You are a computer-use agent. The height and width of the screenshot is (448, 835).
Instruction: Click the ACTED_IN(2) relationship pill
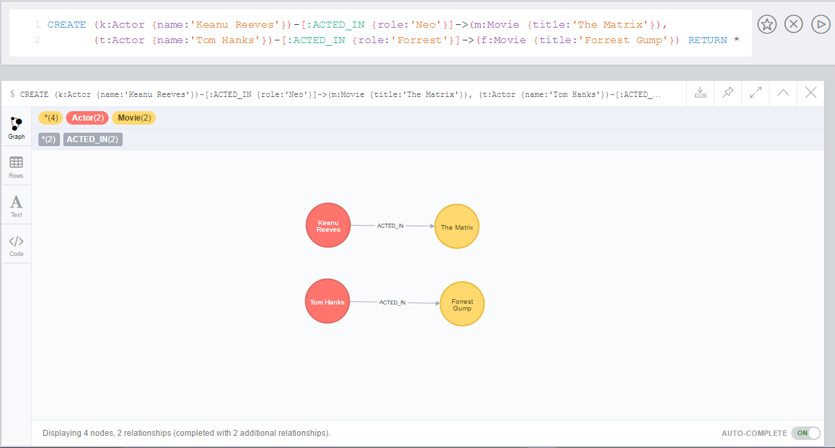click(x=92, y=139)
